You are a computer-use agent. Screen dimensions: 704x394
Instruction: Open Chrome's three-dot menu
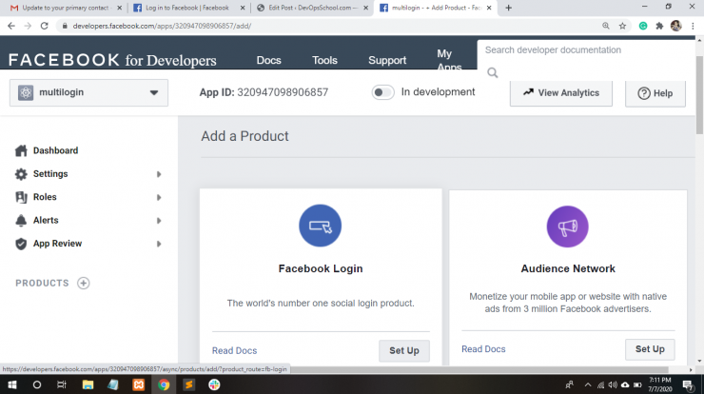click(693, 26)
